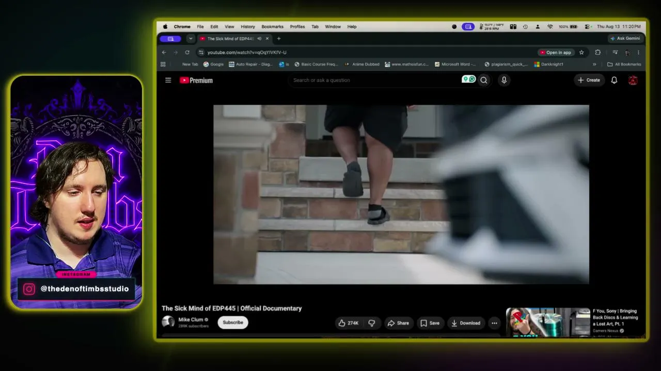Open the Auto Repair bookmark

point(250,64)
